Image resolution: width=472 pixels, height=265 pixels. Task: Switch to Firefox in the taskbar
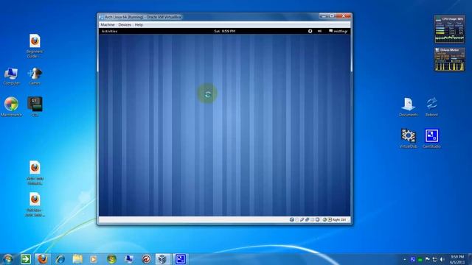[x=43, y=259]
